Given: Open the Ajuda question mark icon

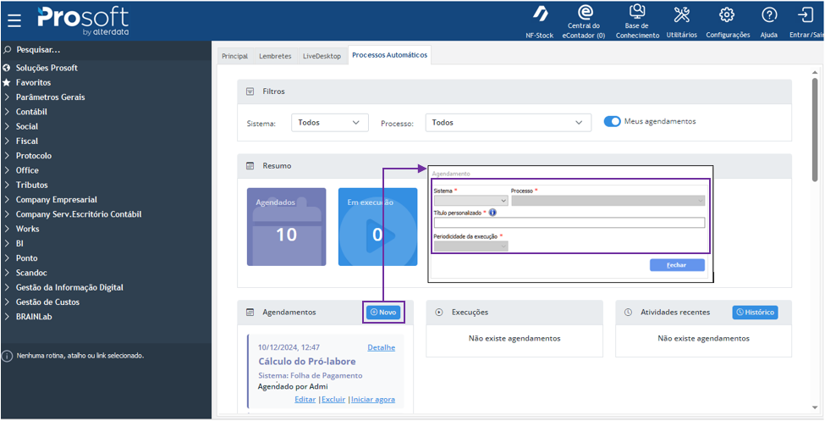Looking at the screenshot, I should [769, 14].
